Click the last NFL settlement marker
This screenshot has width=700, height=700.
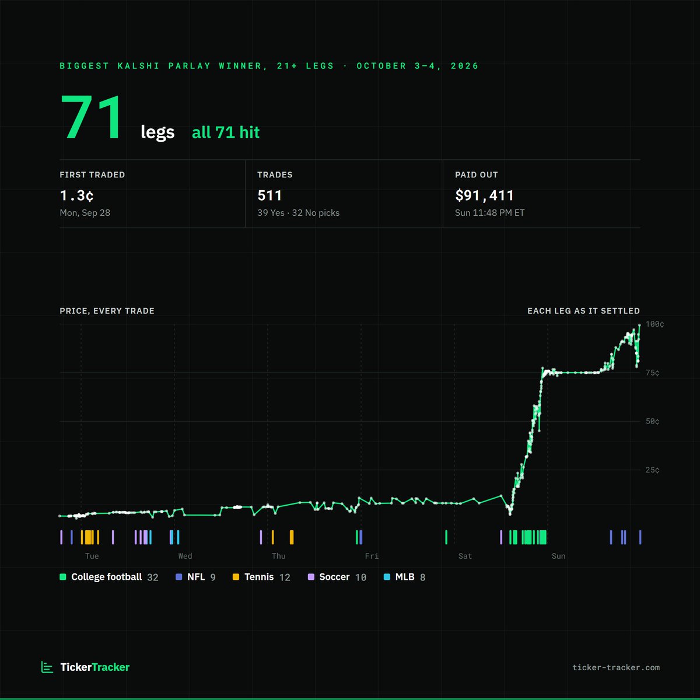click(x=640, y=537)
